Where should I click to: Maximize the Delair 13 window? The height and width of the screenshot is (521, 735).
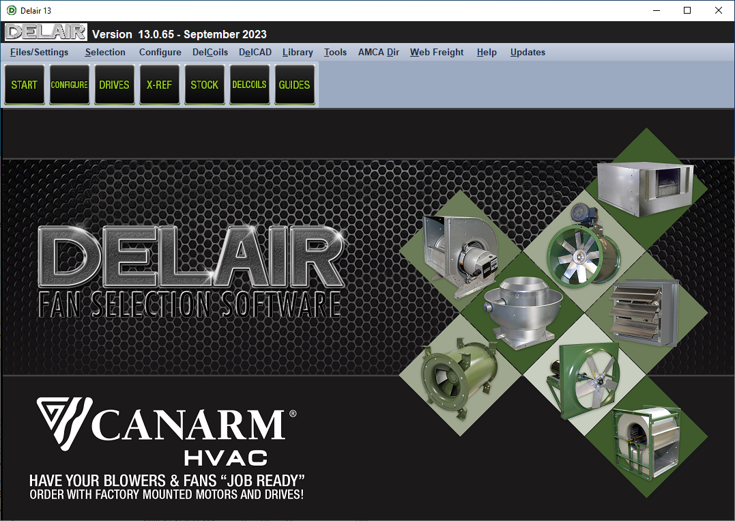[687, 10]
